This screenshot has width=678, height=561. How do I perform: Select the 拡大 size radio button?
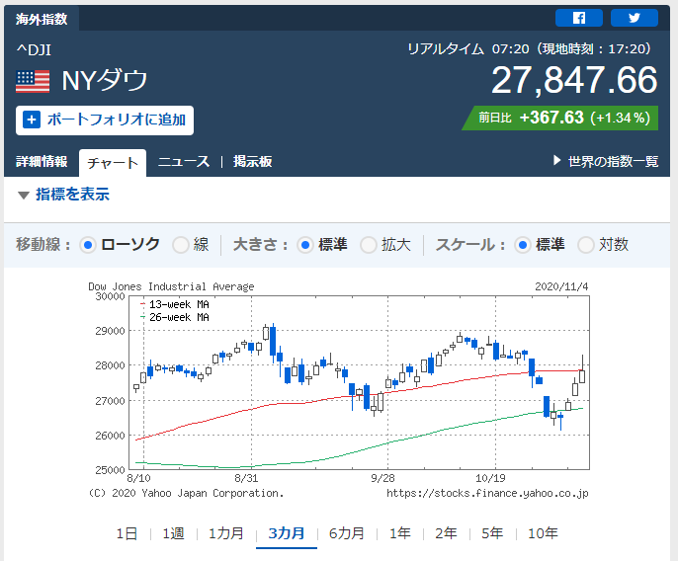coord(369,246)
